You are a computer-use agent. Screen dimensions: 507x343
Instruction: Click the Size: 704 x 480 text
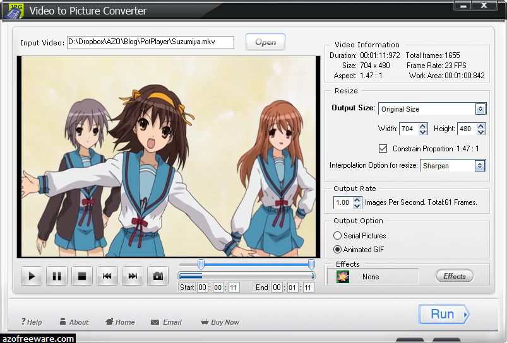point(366,66)
